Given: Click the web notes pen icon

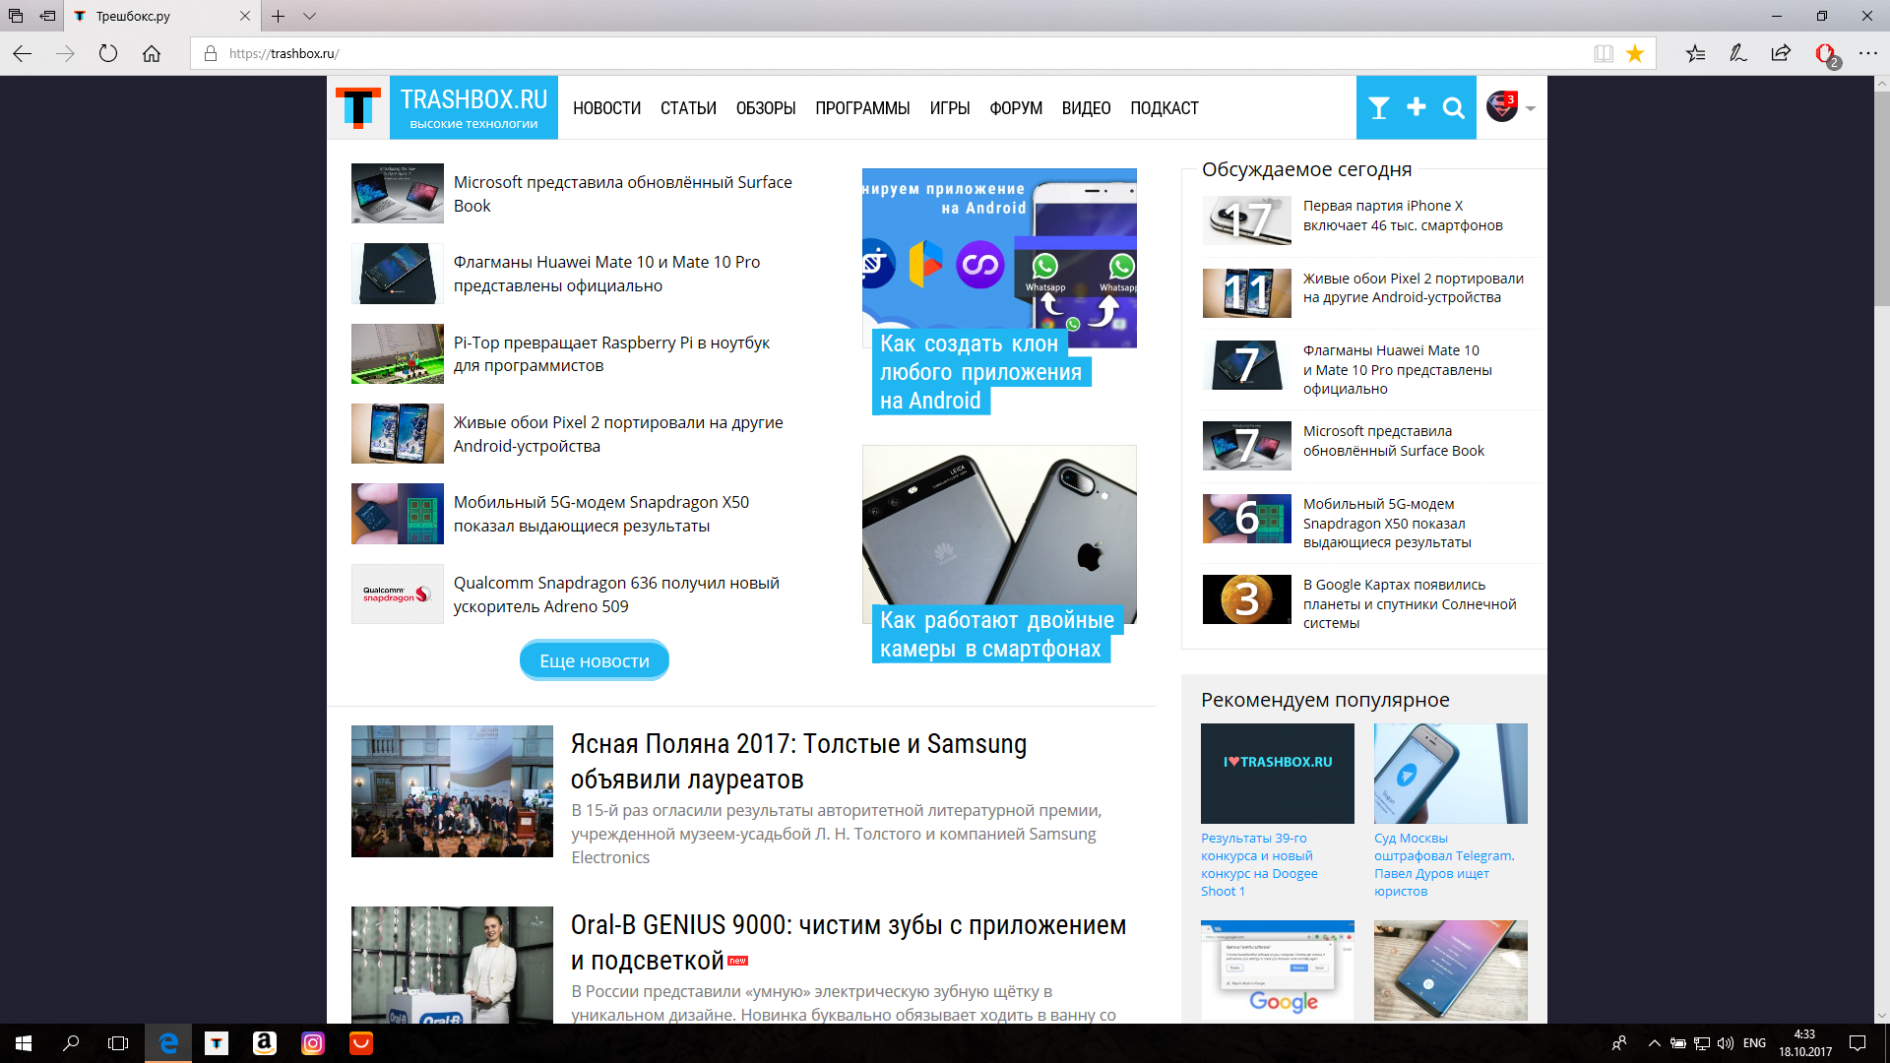Looking at the screenshot, I should pos(1738,53).
